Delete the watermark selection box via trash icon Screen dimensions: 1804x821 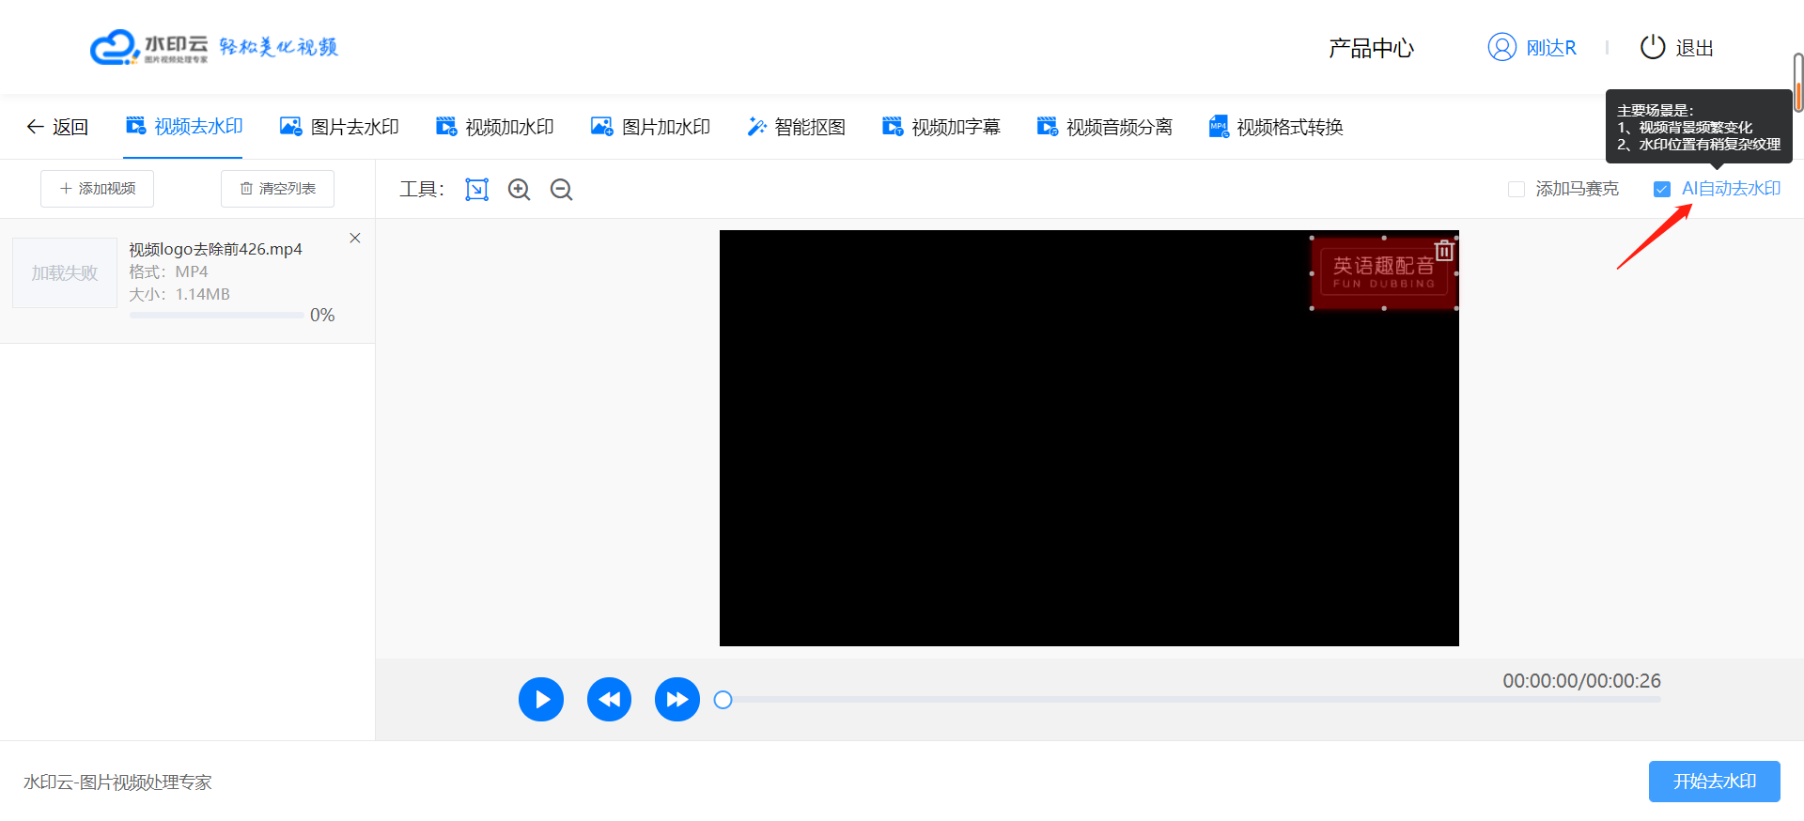pyautogui.click(x=1444, y=251)
